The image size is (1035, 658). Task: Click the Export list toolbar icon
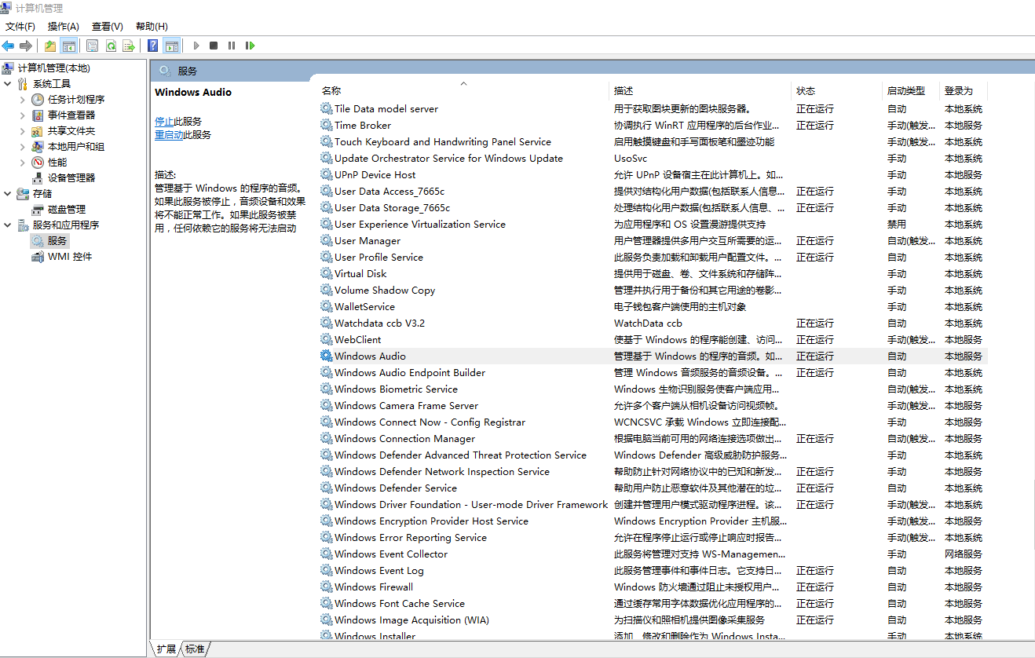coord(128,45)
